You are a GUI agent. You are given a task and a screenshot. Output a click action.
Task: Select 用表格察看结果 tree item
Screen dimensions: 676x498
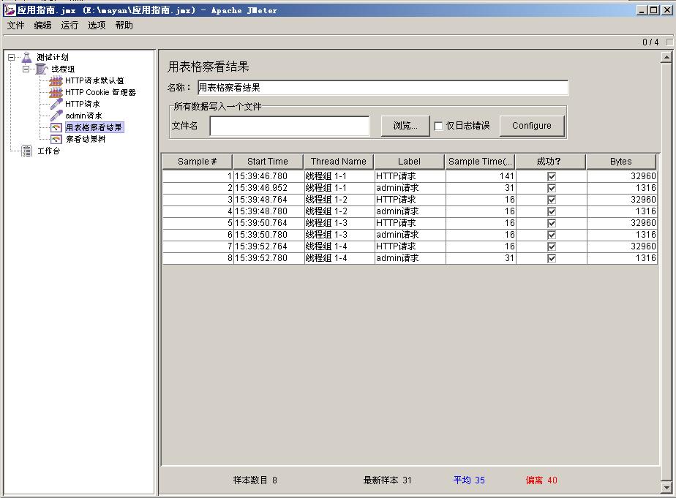[x=94, y=127]
